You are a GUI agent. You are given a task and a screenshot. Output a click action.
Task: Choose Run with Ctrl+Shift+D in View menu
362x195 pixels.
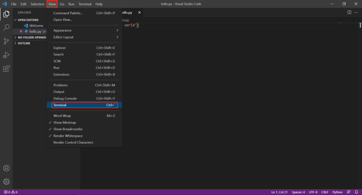coord(84,68)
